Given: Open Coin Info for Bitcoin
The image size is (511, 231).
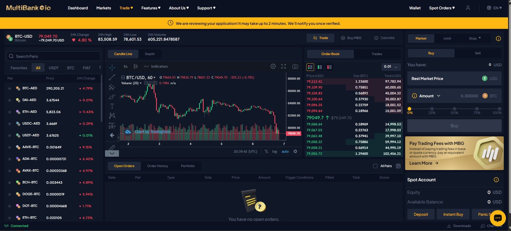Looking at the screenshot, I should (384, 38).
